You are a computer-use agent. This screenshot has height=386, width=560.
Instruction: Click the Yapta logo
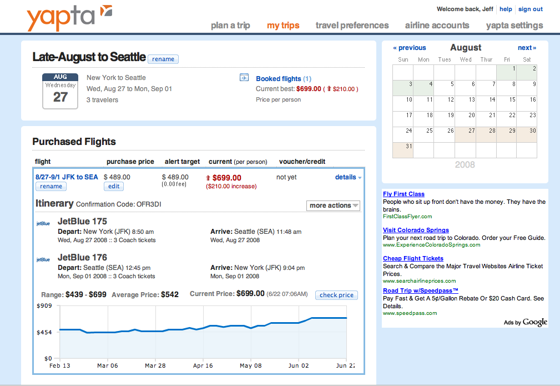(69, 18)
